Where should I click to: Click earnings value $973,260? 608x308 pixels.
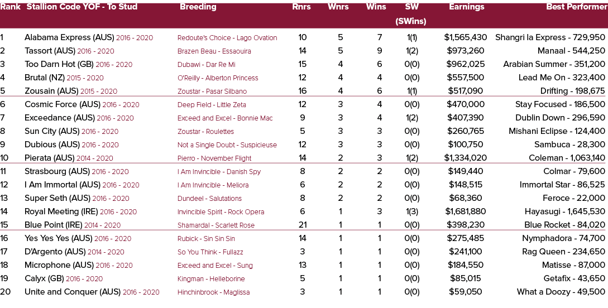coord(465,51)
